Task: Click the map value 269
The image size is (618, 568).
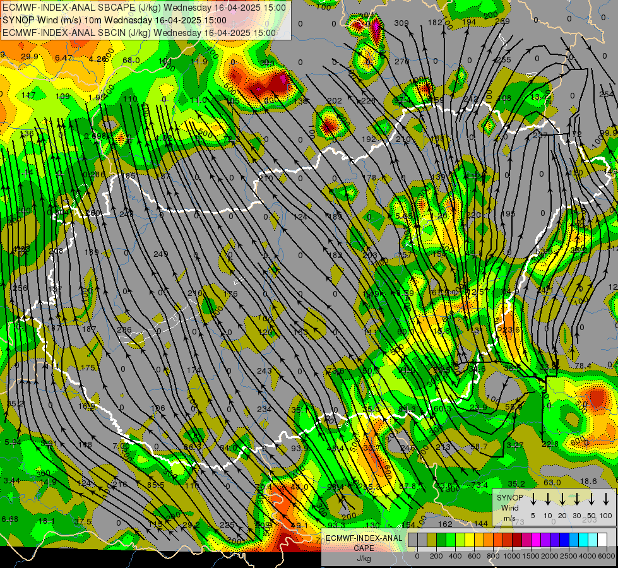Action: coord(502,21)
